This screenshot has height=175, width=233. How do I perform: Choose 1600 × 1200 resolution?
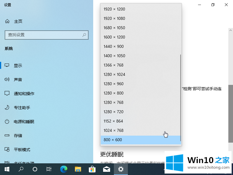tap(141, 37)
